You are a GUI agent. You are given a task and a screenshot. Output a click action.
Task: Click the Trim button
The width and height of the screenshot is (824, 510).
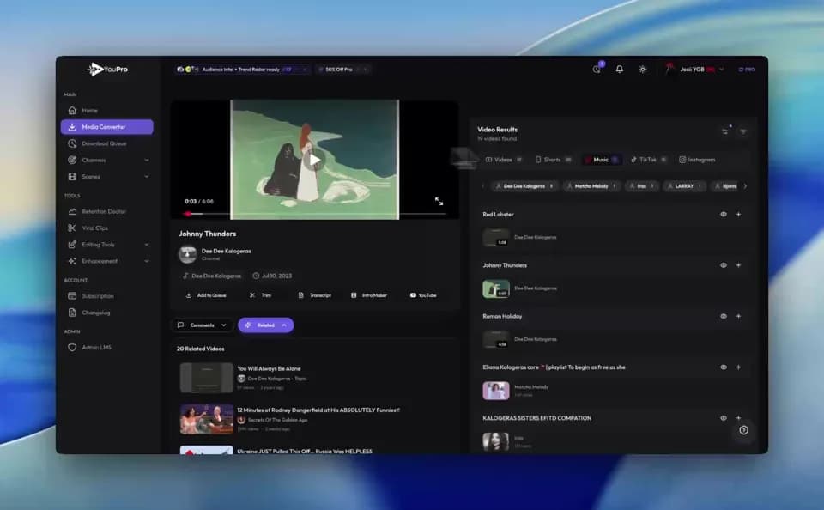pyautogui.click(x=261, y=295)
